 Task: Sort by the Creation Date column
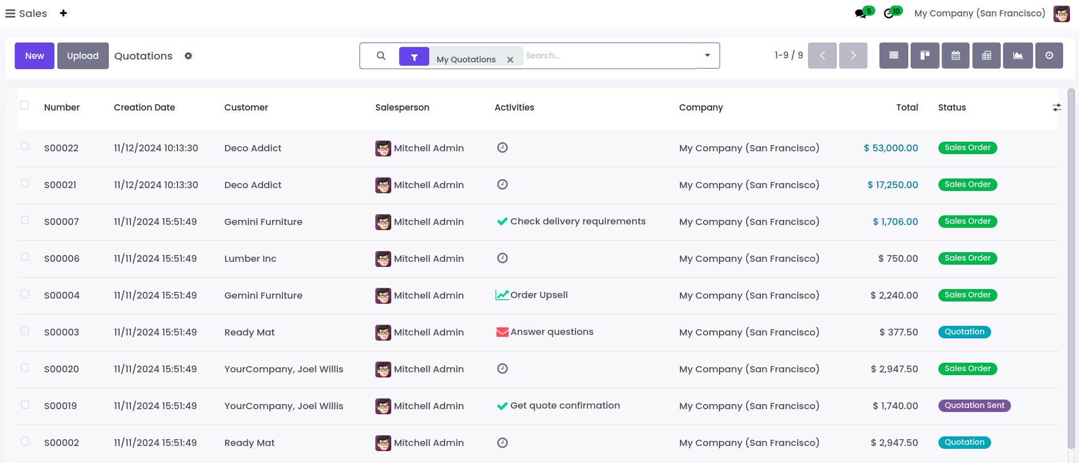coord(144,107)
